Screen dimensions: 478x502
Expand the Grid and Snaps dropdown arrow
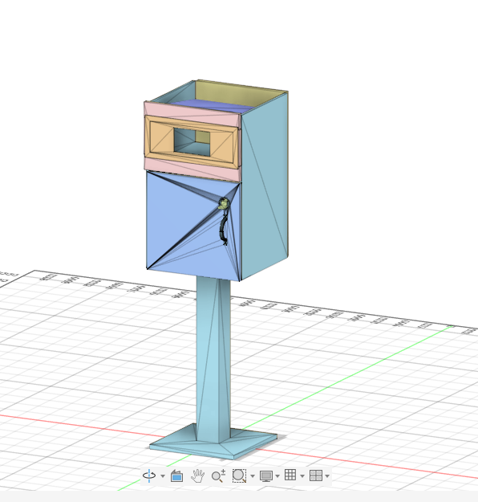[302, 476]
